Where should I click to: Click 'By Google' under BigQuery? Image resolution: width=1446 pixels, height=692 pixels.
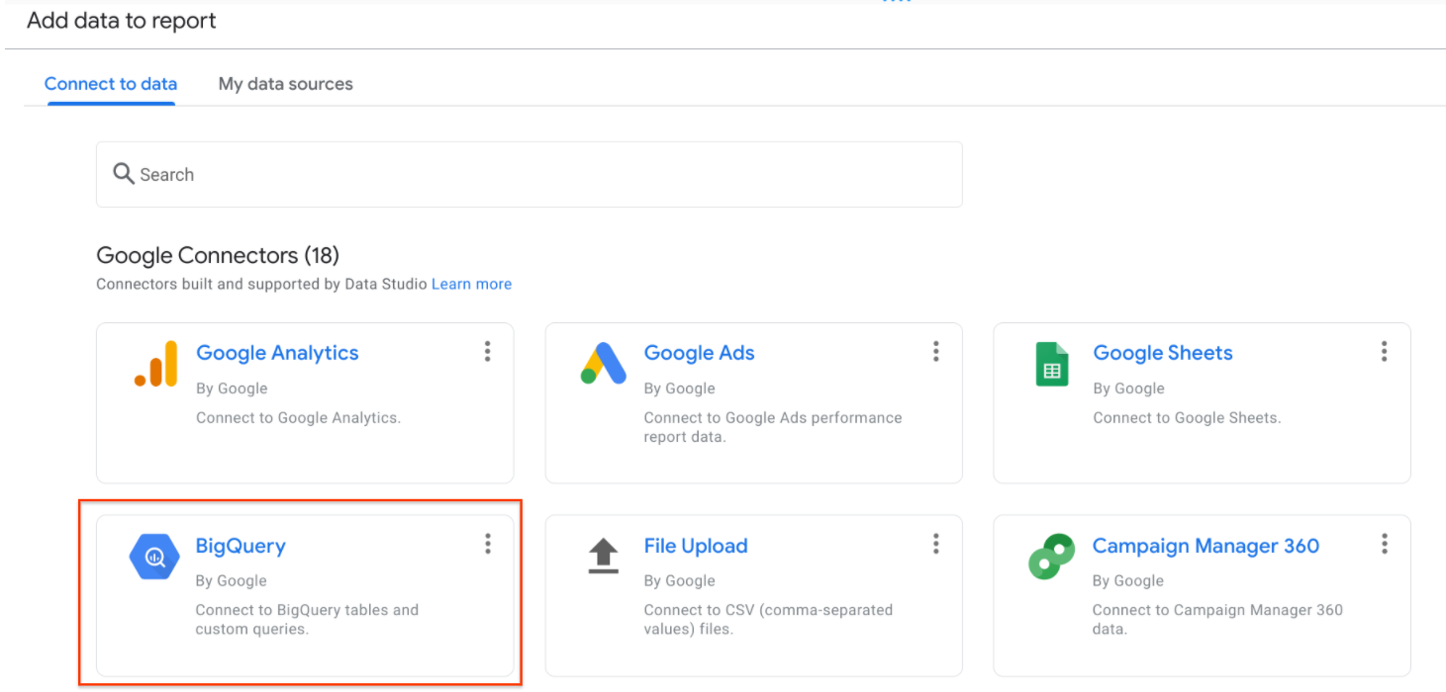(231, 581)
